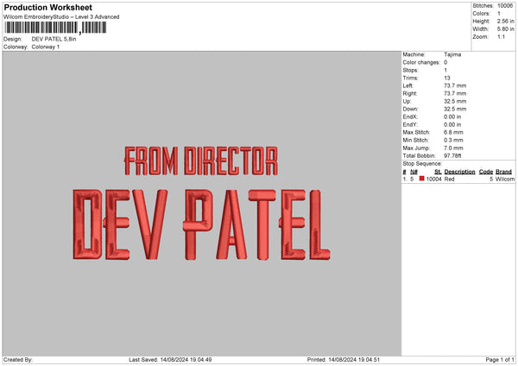The height and width of the screenshot is (366, 518).
Task: Click the red thread color swatch
Action: (421, 179)
